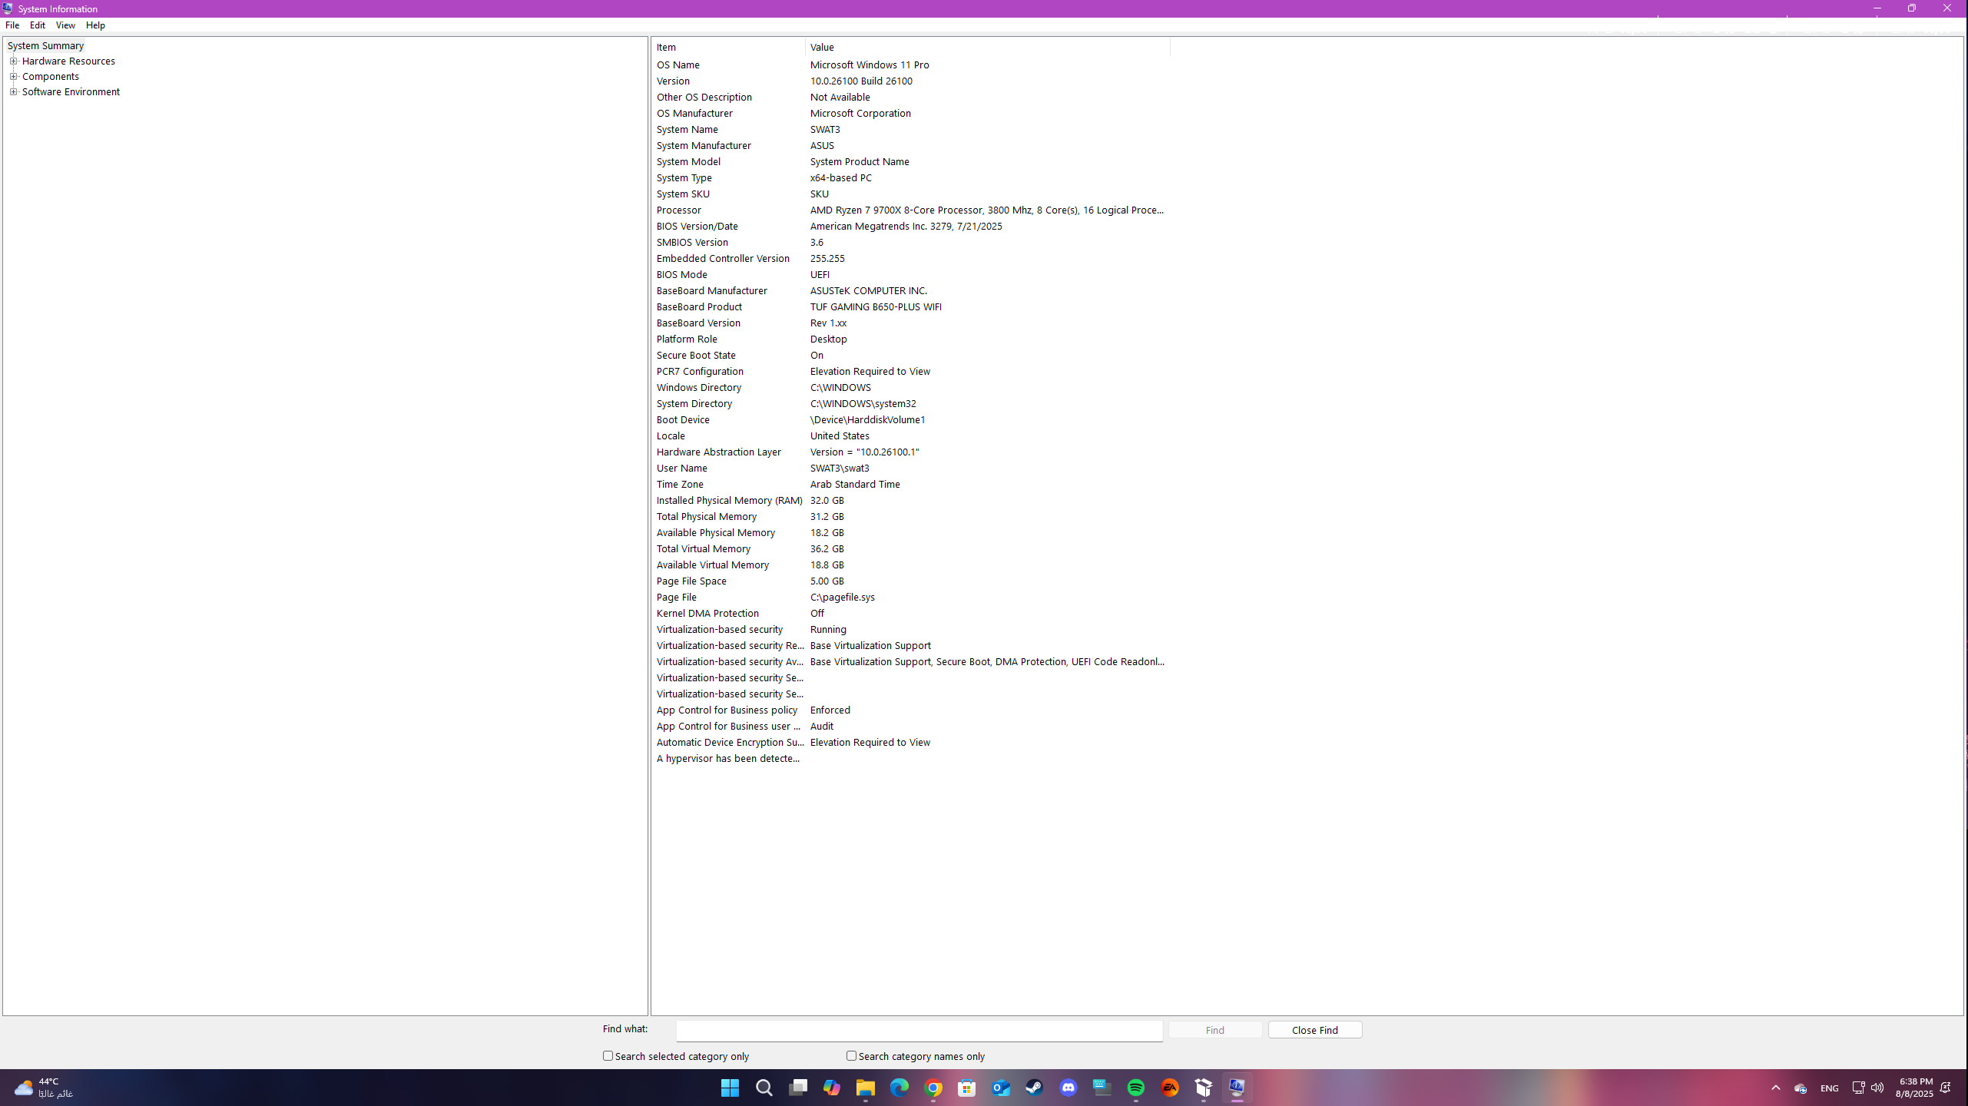Image resolution: width=1968 pixels, height=1106 pixels.
Task: Open the Help menu
Action: coord(95,25)
